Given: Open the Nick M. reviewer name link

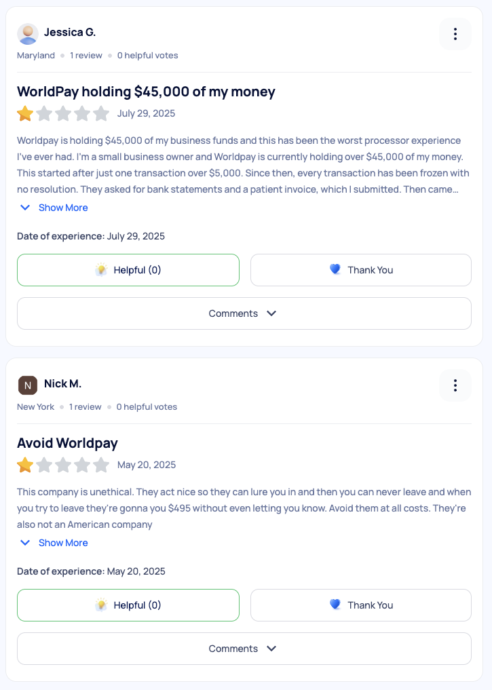Looking at the screenshot, I should point(62,383).
